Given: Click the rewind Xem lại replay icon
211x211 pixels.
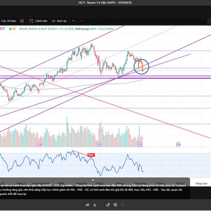Looking at the screenshot, I should [x=53, y=21].
